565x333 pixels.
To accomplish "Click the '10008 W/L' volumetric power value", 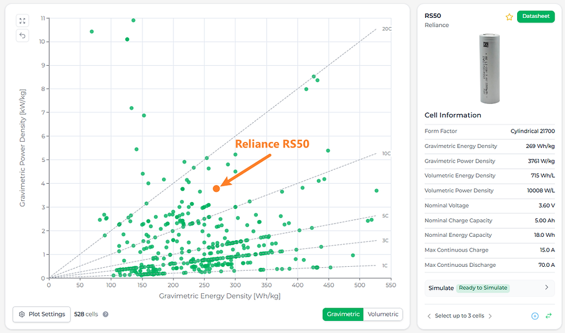I will [x=541, y=191].
